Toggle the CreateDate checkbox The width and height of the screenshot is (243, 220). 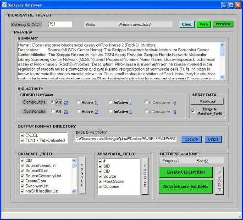[22, 181]
